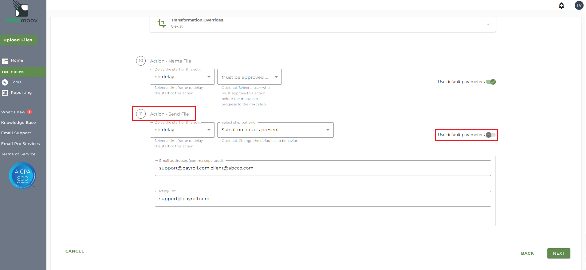Click the Home dashboard icon
The image size is (586, 270).
pyautogui.click(x=5, y=61)
